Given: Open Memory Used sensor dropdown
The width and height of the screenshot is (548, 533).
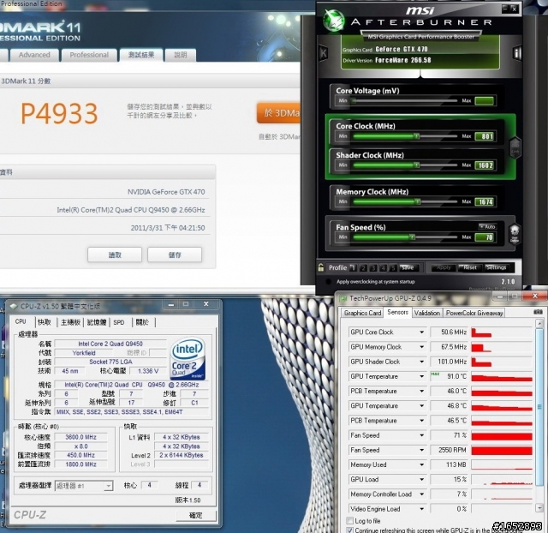Looking at the screenshot, I should (422, 464).
